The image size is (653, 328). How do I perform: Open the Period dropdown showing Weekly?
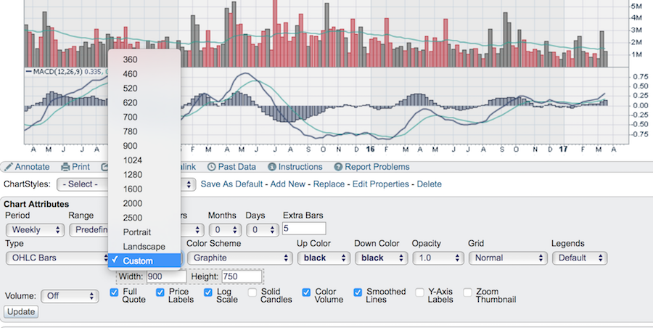coord(33,230)
